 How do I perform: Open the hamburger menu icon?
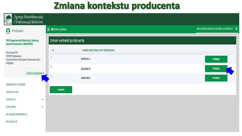click(x=48, y=29)
